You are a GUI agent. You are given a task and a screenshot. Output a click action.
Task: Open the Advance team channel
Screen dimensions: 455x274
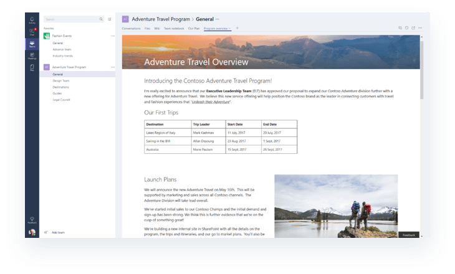click(x=62, y=49)
